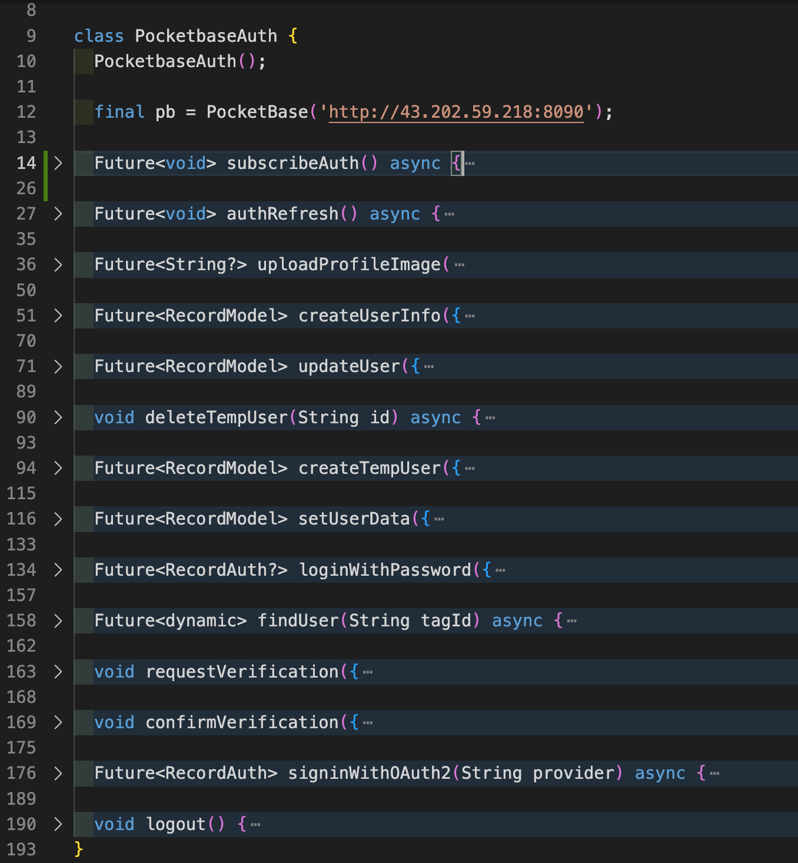Click line number 193 in gutter

tap(22, 849)
